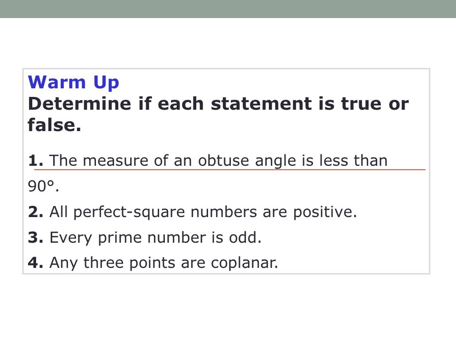Select the bold number "1." marker

point(36,161)
